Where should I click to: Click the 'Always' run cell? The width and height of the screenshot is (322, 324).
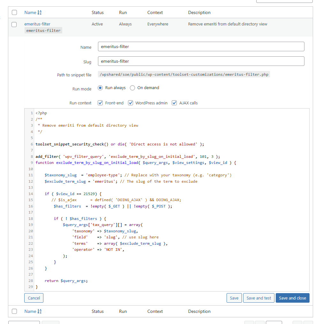pyautogui.click(x=125, y=24)
